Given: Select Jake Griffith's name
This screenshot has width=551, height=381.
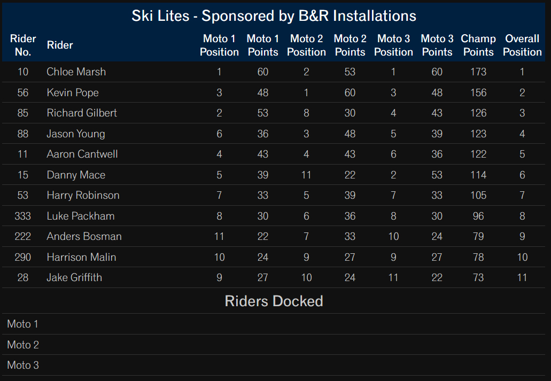Looking at the screenshot, I should pos(74,277).
